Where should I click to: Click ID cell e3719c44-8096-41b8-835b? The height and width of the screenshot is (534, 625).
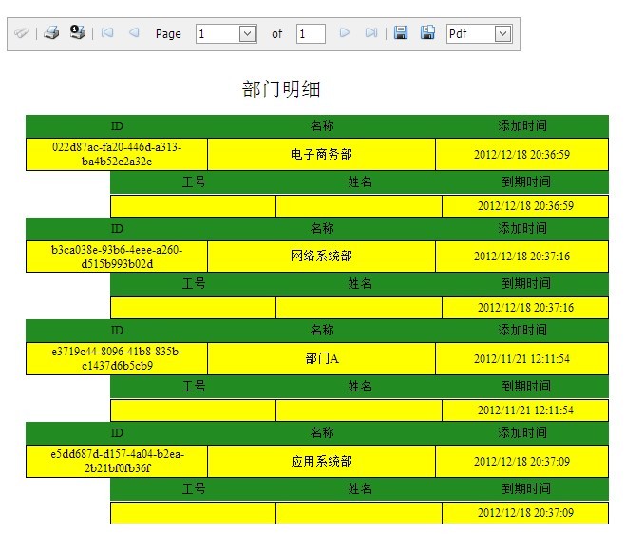tap(117, 358)
